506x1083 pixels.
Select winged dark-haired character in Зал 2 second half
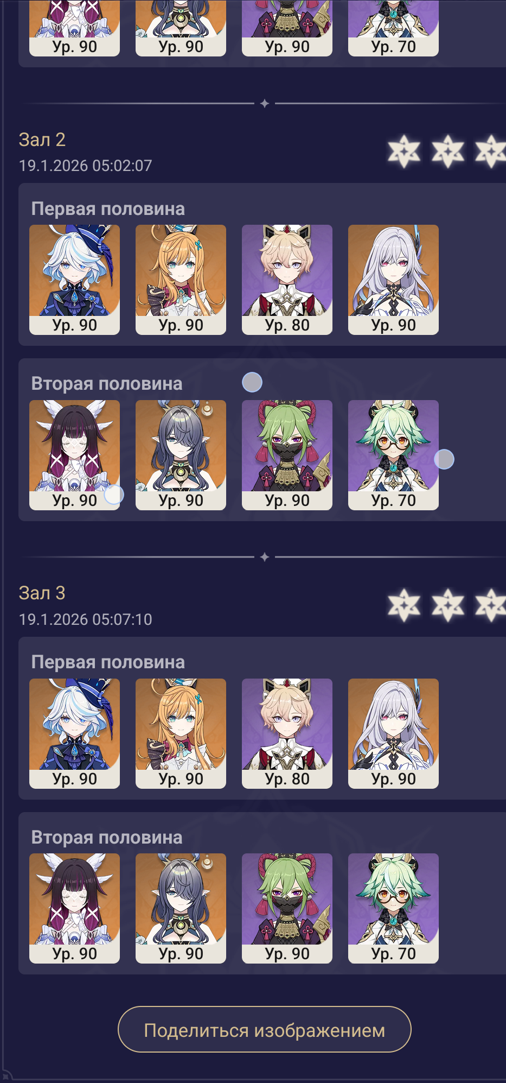coord(74,455)
